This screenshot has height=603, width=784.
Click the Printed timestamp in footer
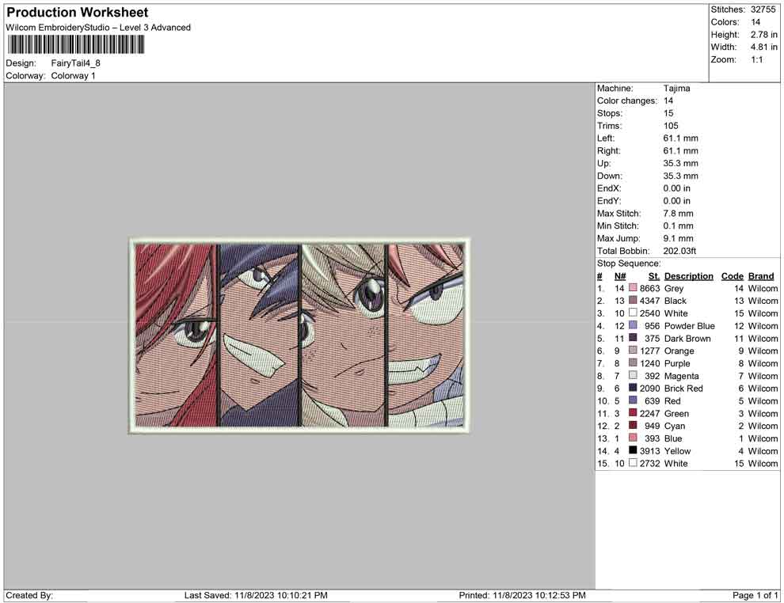tap(523, 595)
